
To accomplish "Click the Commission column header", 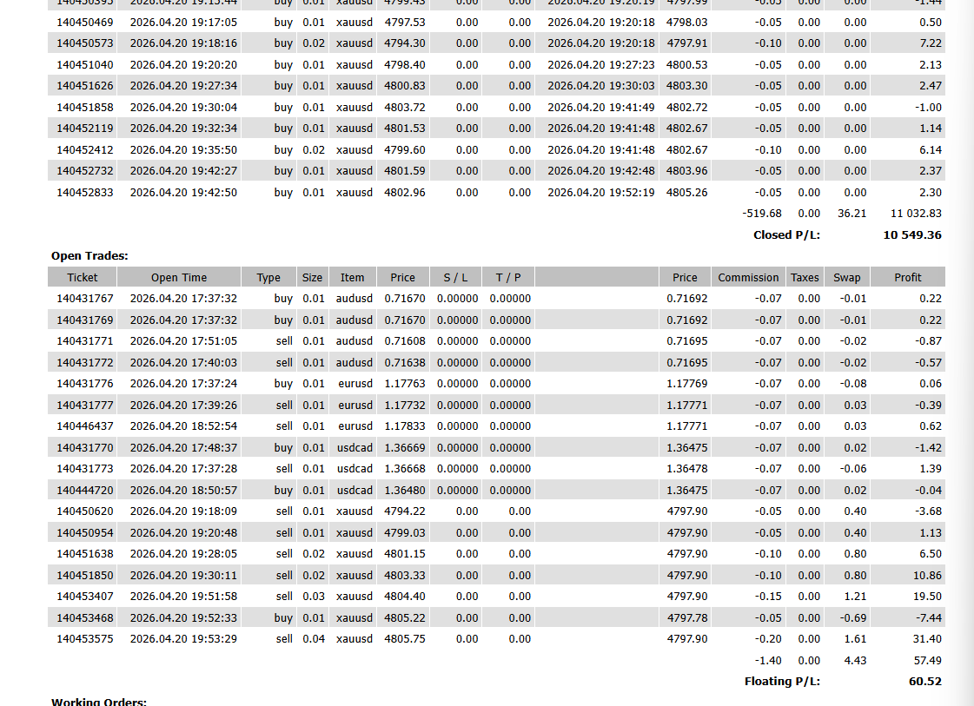I will [x=748, y=278].
